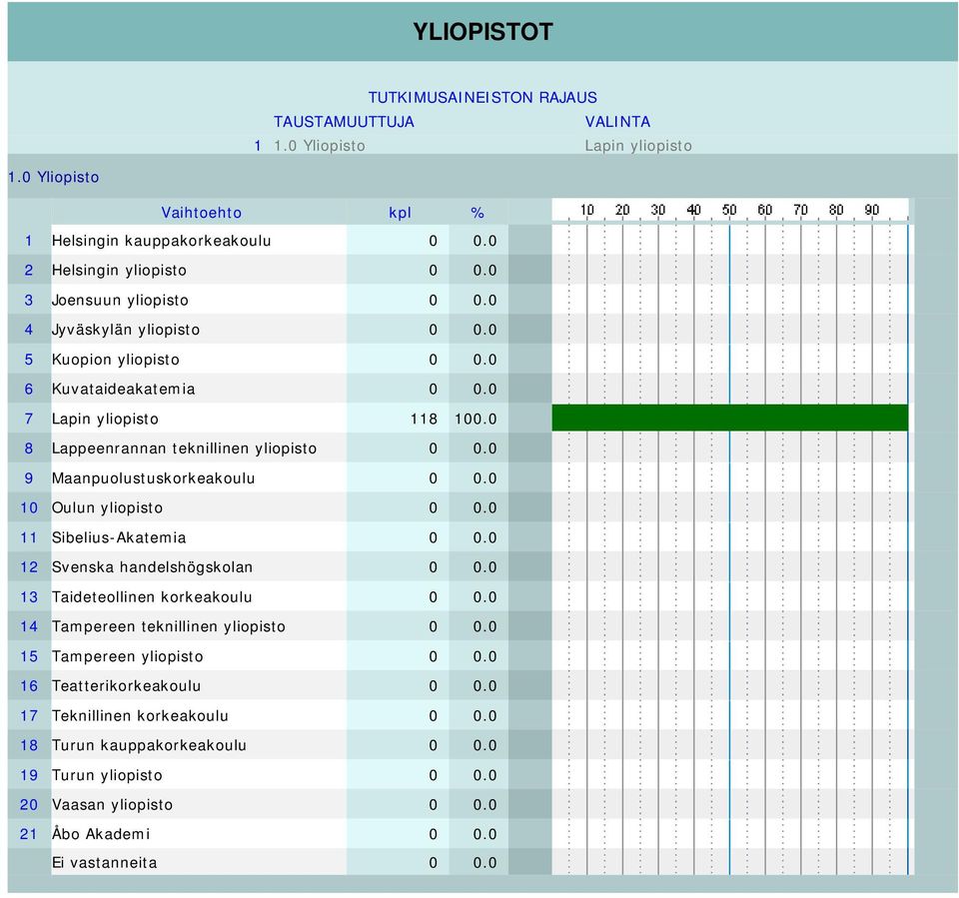The image size is (959, 898).
Task: Select the Lapin yliopisto table row label
Action: point(105,419)
